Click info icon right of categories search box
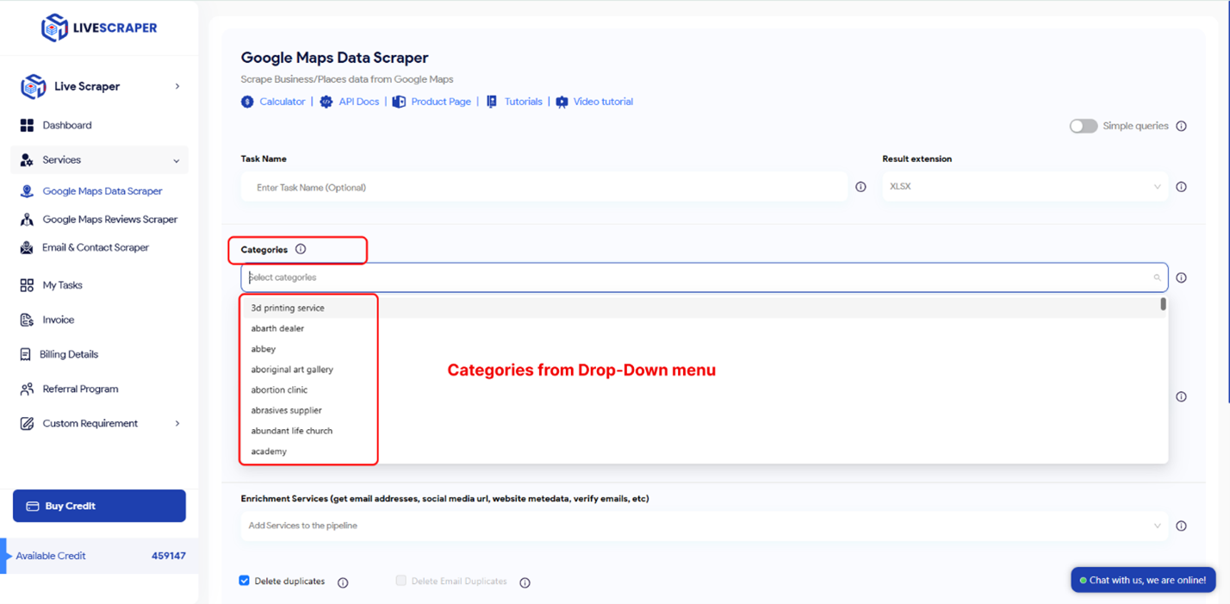 [1181, 277]
